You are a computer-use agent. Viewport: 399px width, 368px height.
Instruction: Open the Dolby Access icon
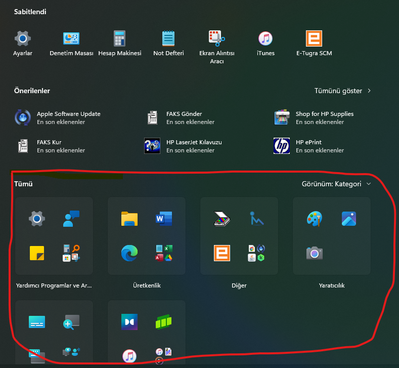pyautogui.click(x=129, y=322)
